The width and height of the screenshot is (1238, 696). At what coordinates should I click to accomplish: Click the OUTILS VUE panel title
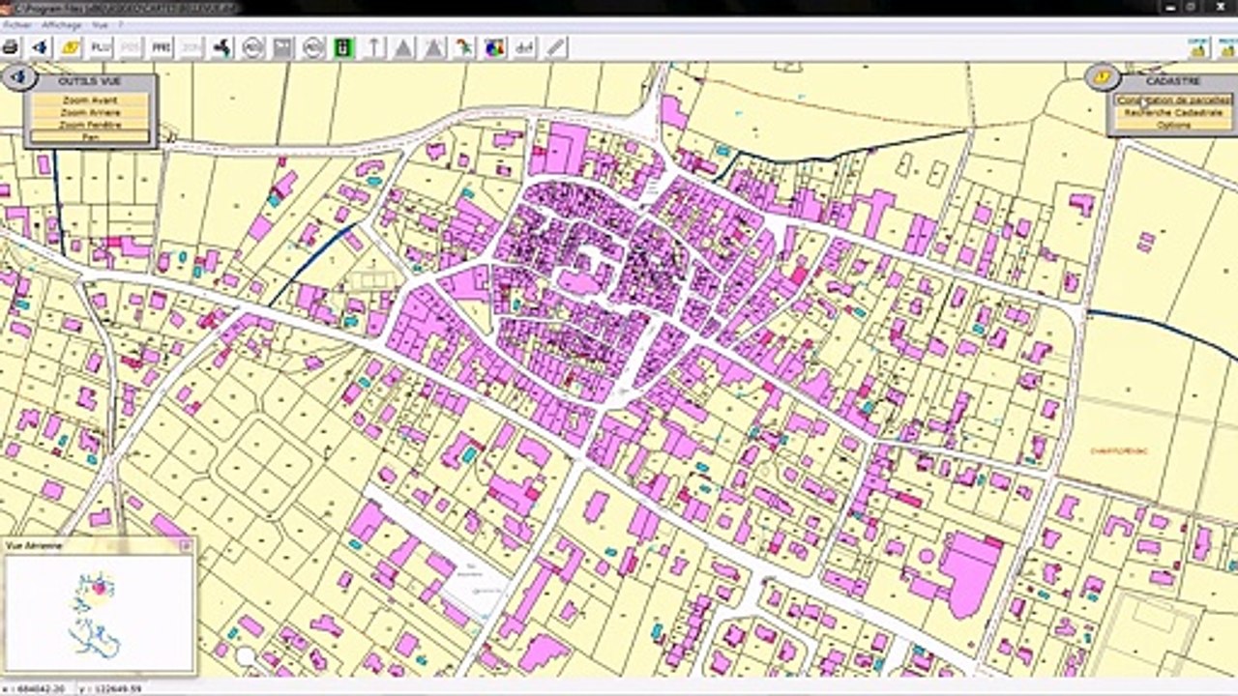pos(90,82)
